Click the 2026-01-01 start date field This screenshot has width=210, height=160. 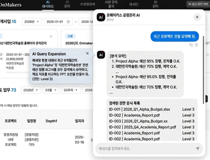58,21
